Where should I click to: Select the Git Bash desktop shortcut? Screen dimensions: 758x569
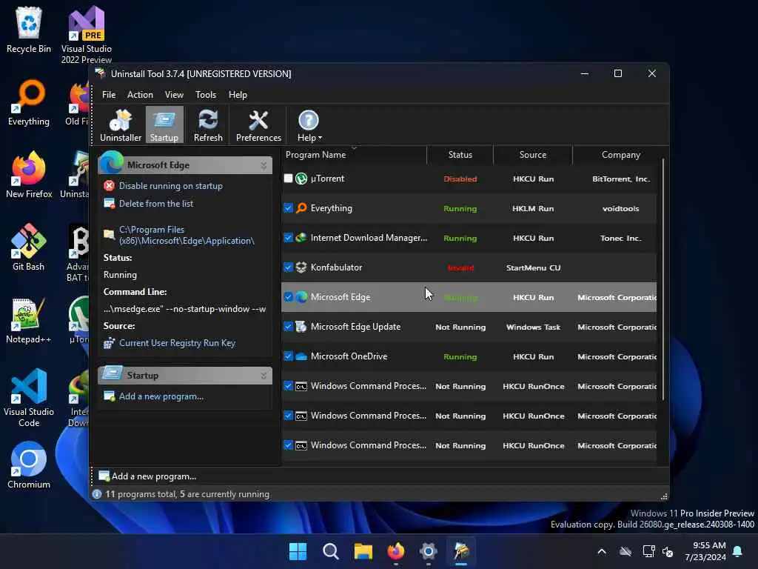coord(29,247)
